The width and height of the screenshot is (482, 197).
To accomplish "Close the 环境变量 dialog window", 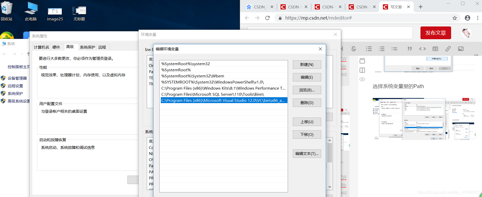I will [335, 34].
